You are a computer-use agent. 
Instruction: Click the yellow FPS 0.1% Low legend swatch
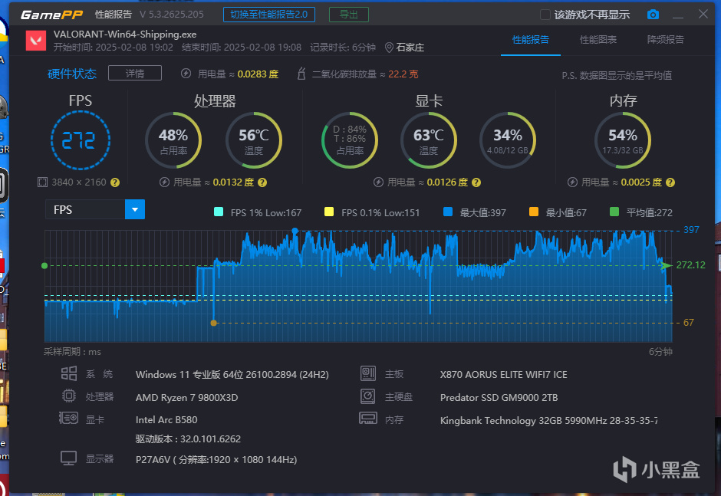(x=329, y=212)
